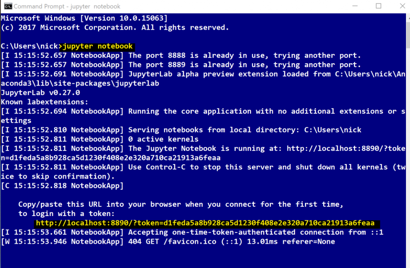The image size is (410, 268).
Task: Click the scrollbar up arrow
Action: click(x=408, y=18)
